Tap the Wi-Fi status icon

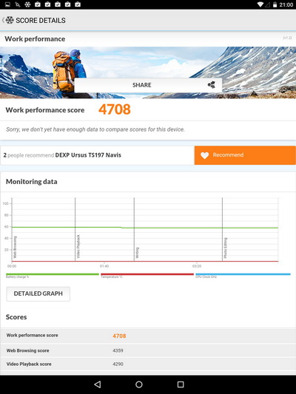(260, 4)
